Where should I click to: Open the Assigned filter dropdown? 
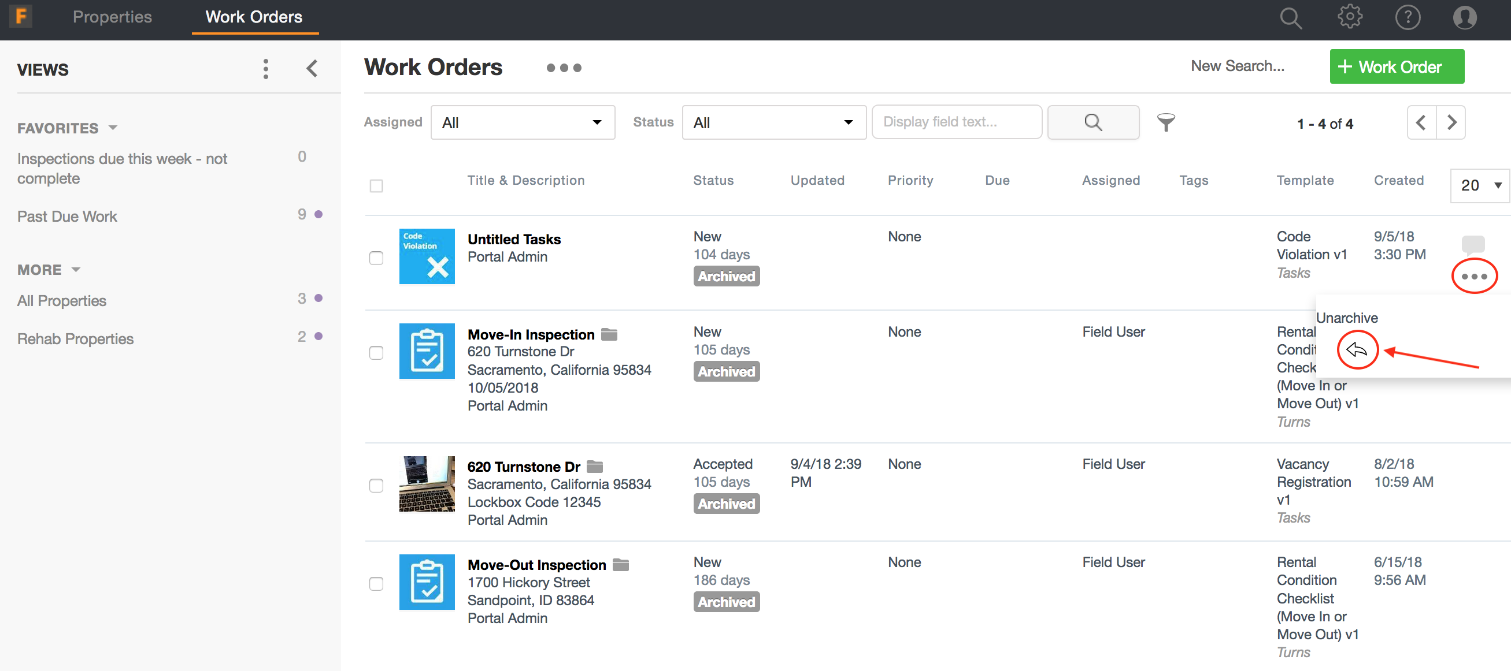click(x=522, y=122)
